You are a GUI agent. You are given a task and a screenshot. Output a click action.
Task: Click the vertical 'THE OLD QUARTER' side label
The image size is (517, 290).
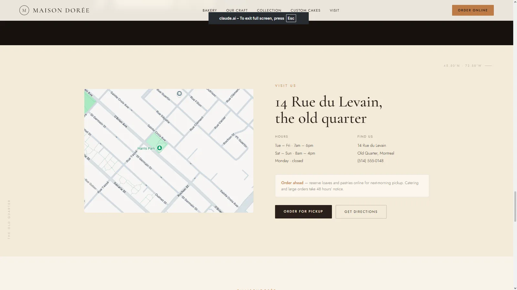tap(9, 219)
